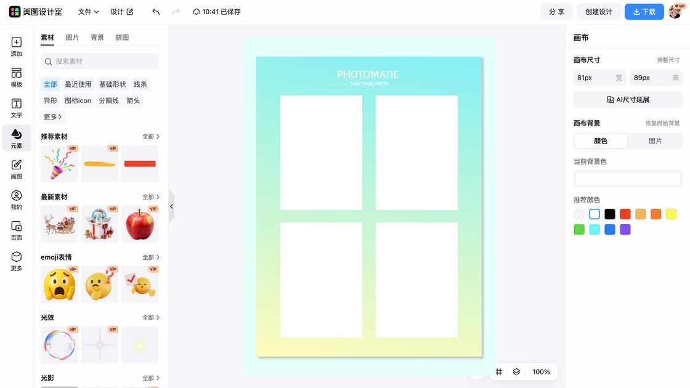View all 最新素材 via 全部
690x388 pixels.
[150, 197]
